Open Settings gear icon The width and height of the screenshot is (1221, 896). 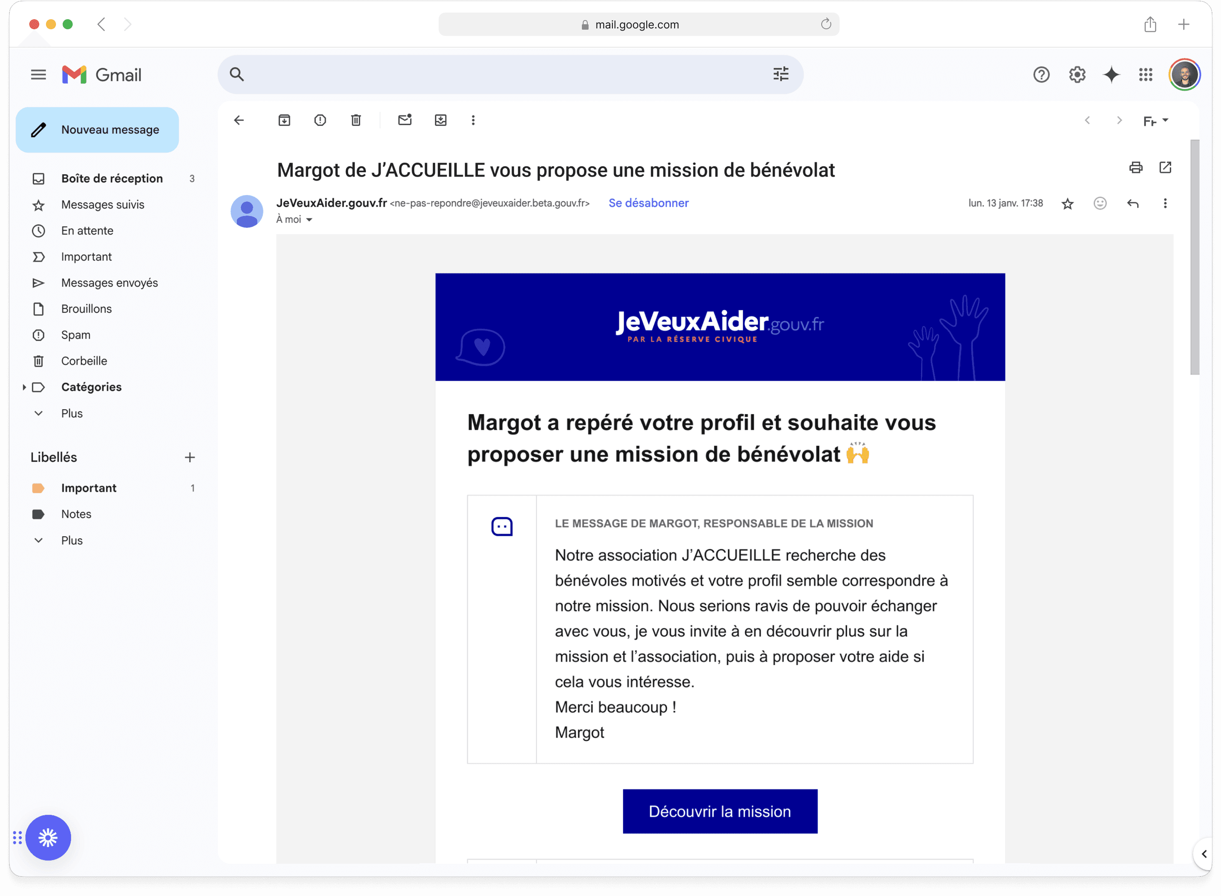pyautogui.click(x=1077, y=75)
